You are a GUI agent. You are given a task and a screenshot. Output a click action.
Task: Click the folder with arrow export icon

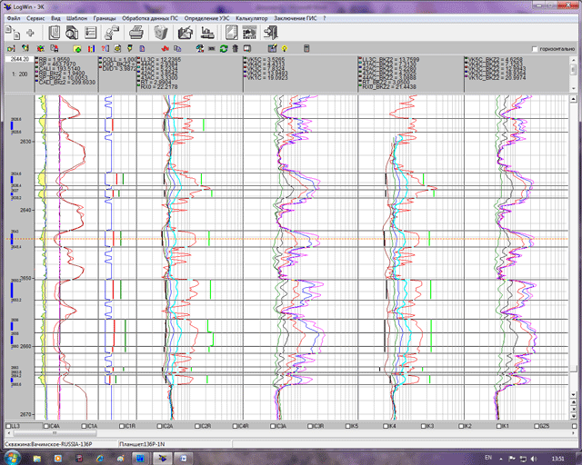tap(186, 33)
